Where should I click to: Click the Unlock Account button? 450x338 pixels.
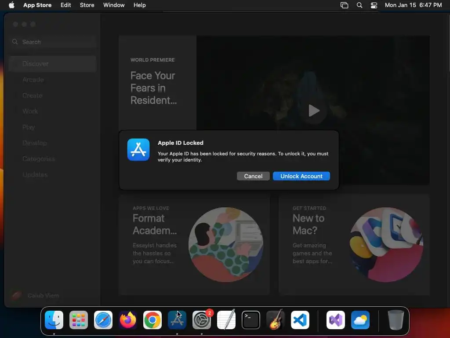(x=301, y=176)
